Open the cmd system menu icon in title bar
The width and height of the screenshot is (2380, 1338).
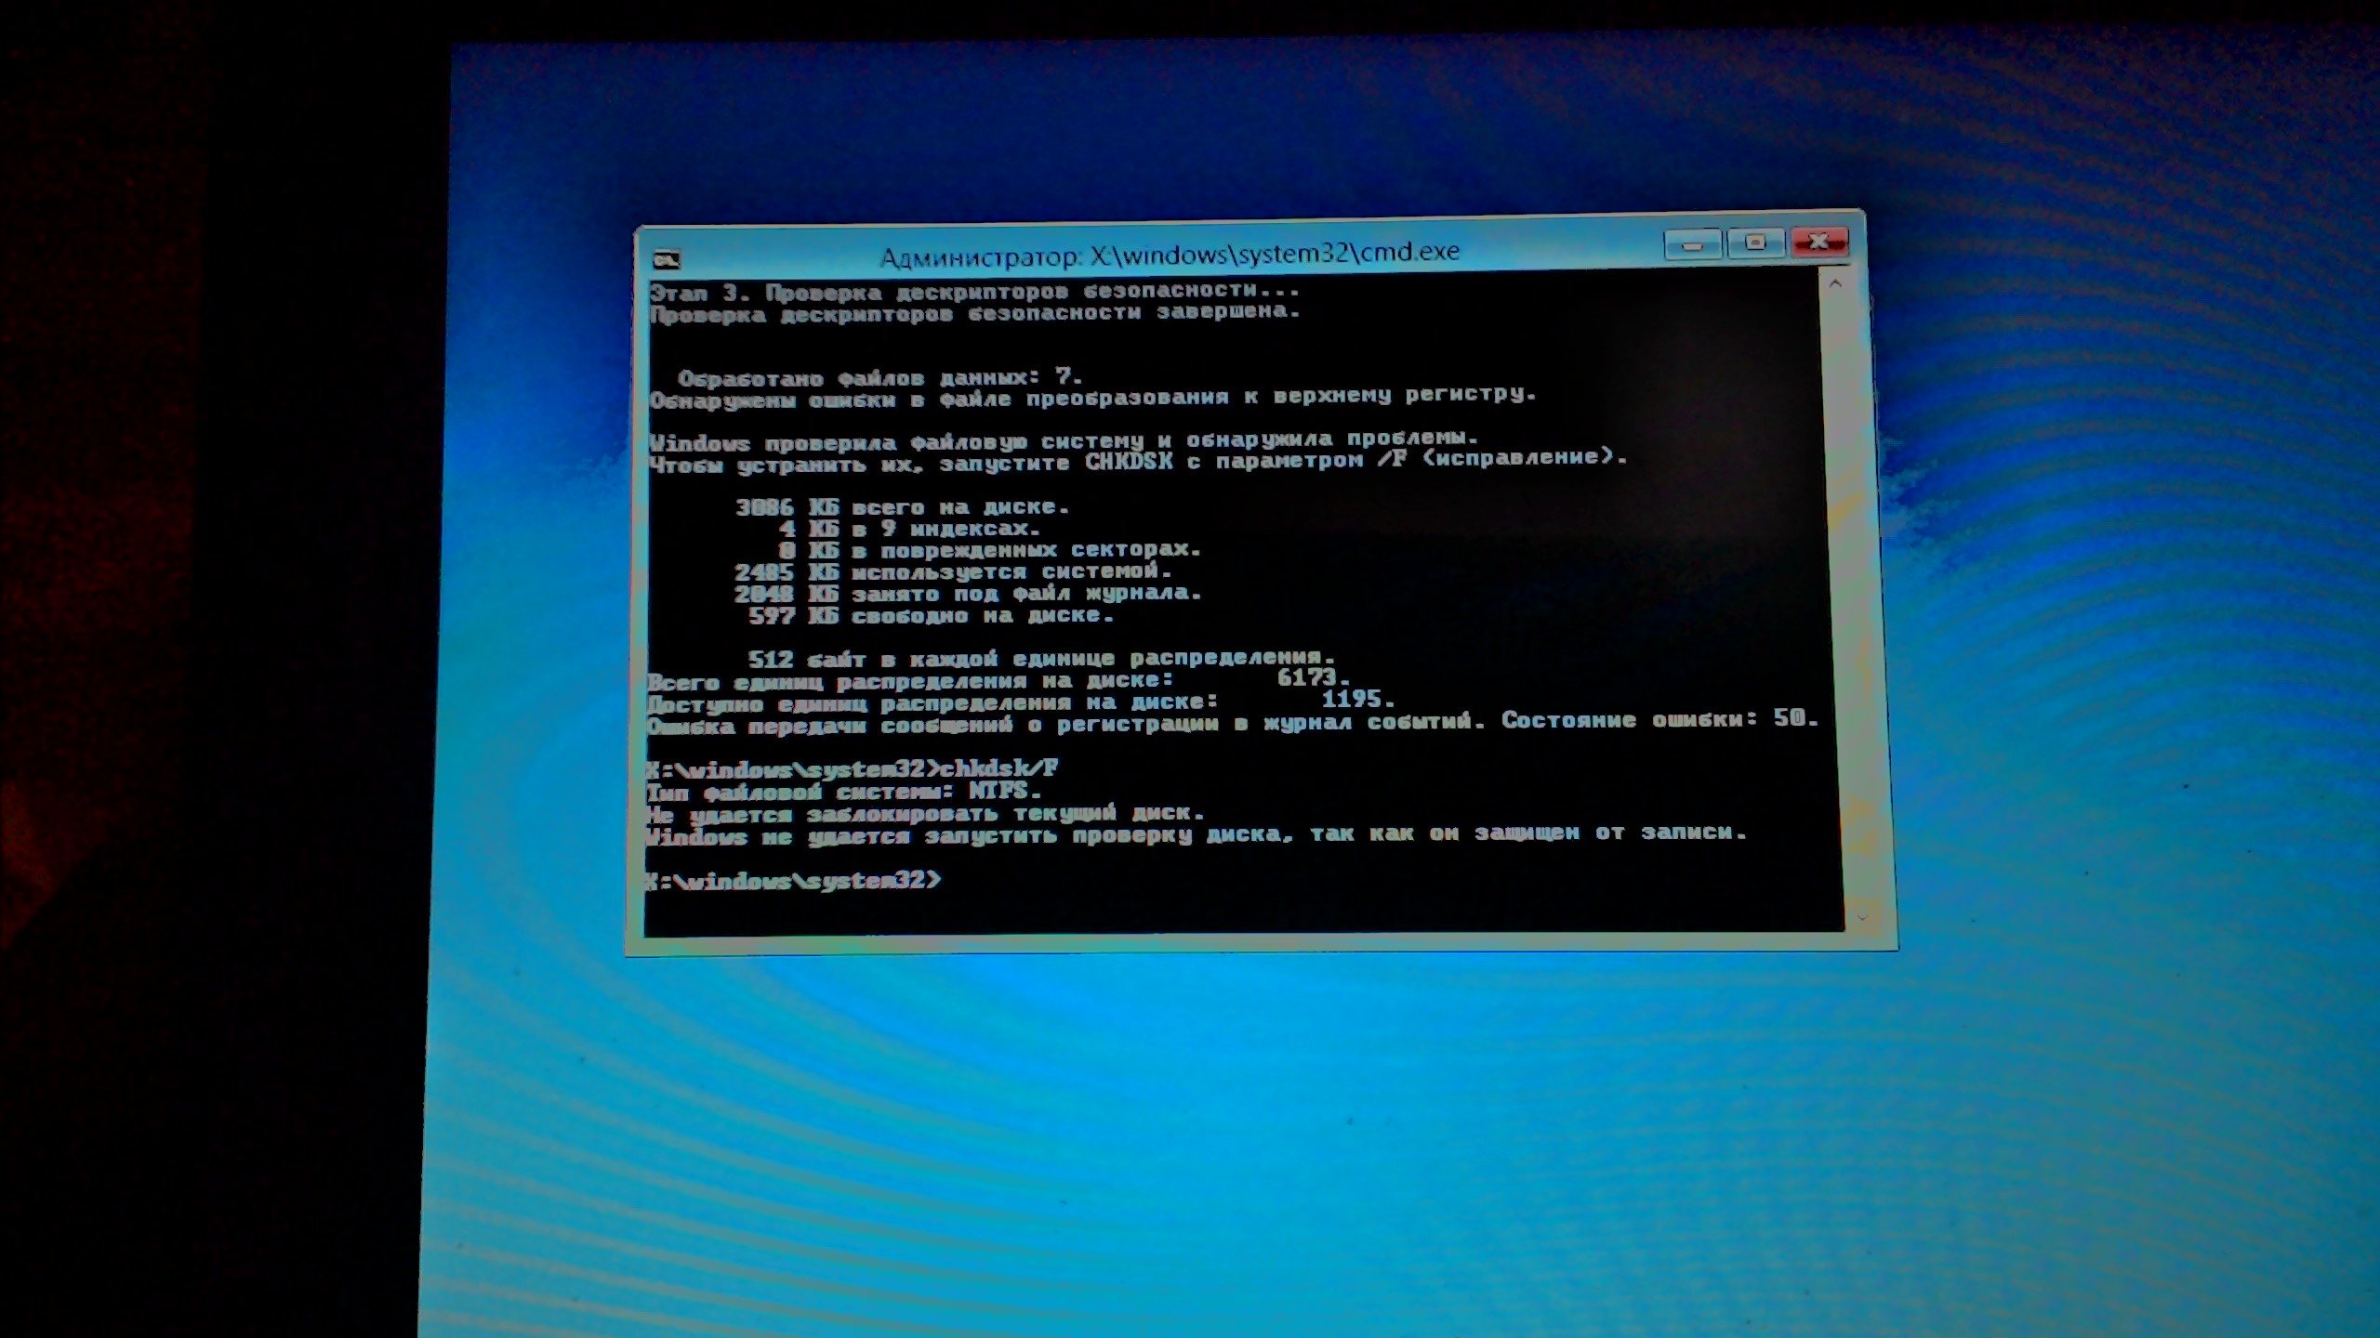pyautogui.click(x=667, y=259)
